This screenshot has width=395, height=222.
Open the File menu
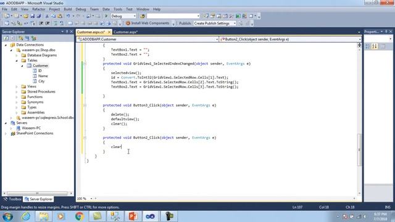tap(4, 9)
